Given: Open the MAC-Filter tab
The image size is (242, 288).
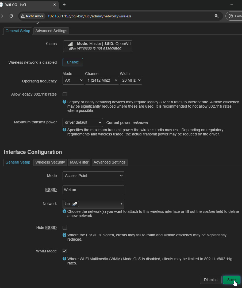Looking at the screenshot, I should coord(79,162).
